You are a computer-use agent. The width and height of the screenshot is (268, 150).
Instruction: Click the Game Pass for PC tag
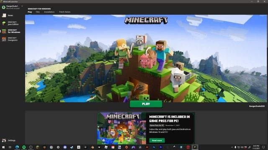pyautogui.click(x=157, y=125)
